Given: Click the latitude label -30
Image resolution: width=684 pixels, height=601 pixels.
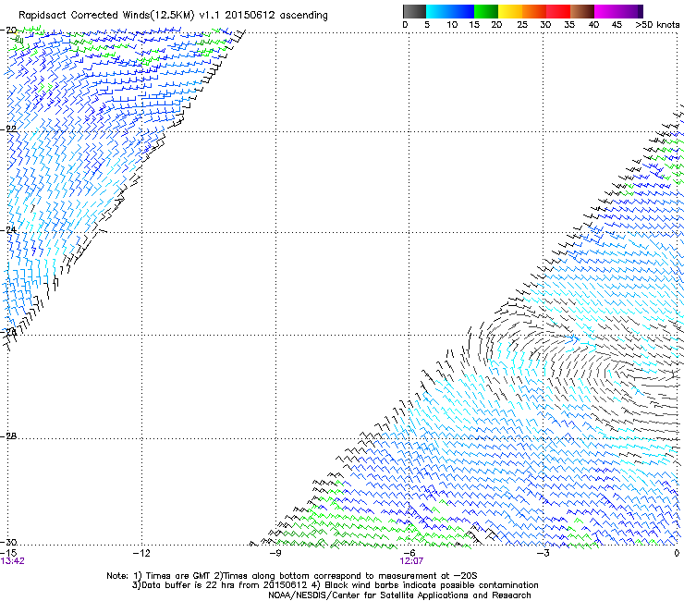Looking at the screenshot, I should [8, 542].
